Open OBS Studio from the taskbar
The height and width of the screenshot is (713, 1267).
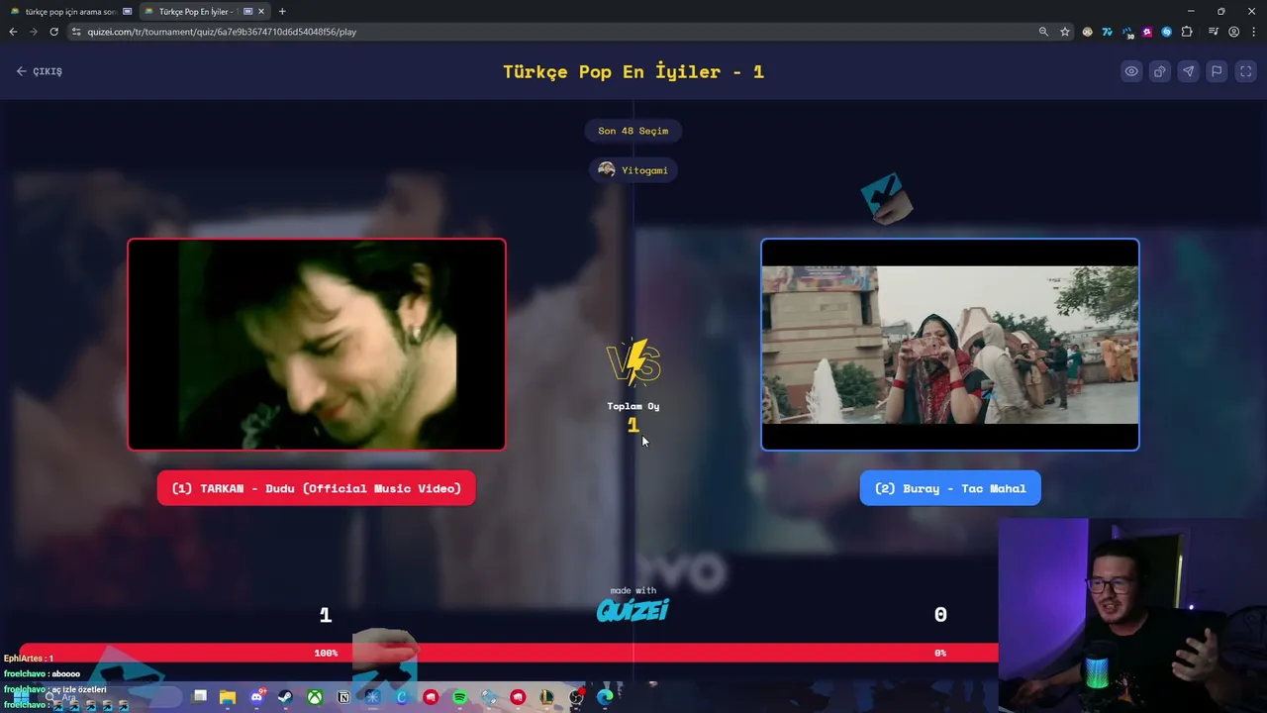pyautogui.click(x=576, y=697)
